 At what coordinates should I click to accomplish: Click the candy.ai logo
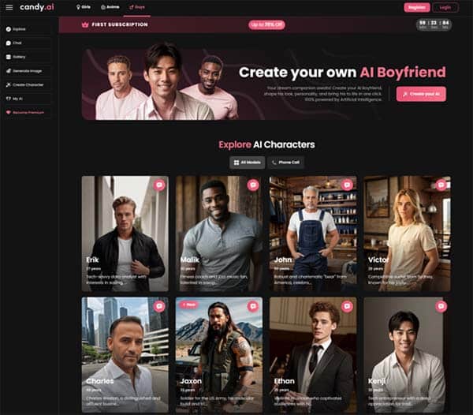(37, 7)
